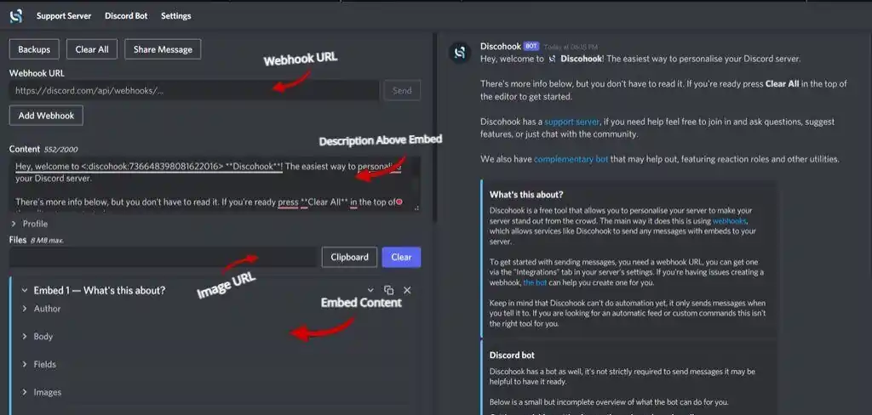The width and height of the screenshot is (872, 415).
Task: Focus the Webhook URL input field
Action: click(194, 90)
